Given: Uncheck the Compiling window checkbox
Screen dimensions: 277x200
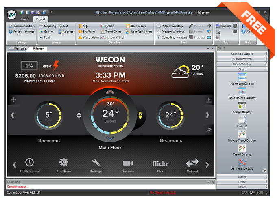Looking at the screenshot, I should [159, 37].
